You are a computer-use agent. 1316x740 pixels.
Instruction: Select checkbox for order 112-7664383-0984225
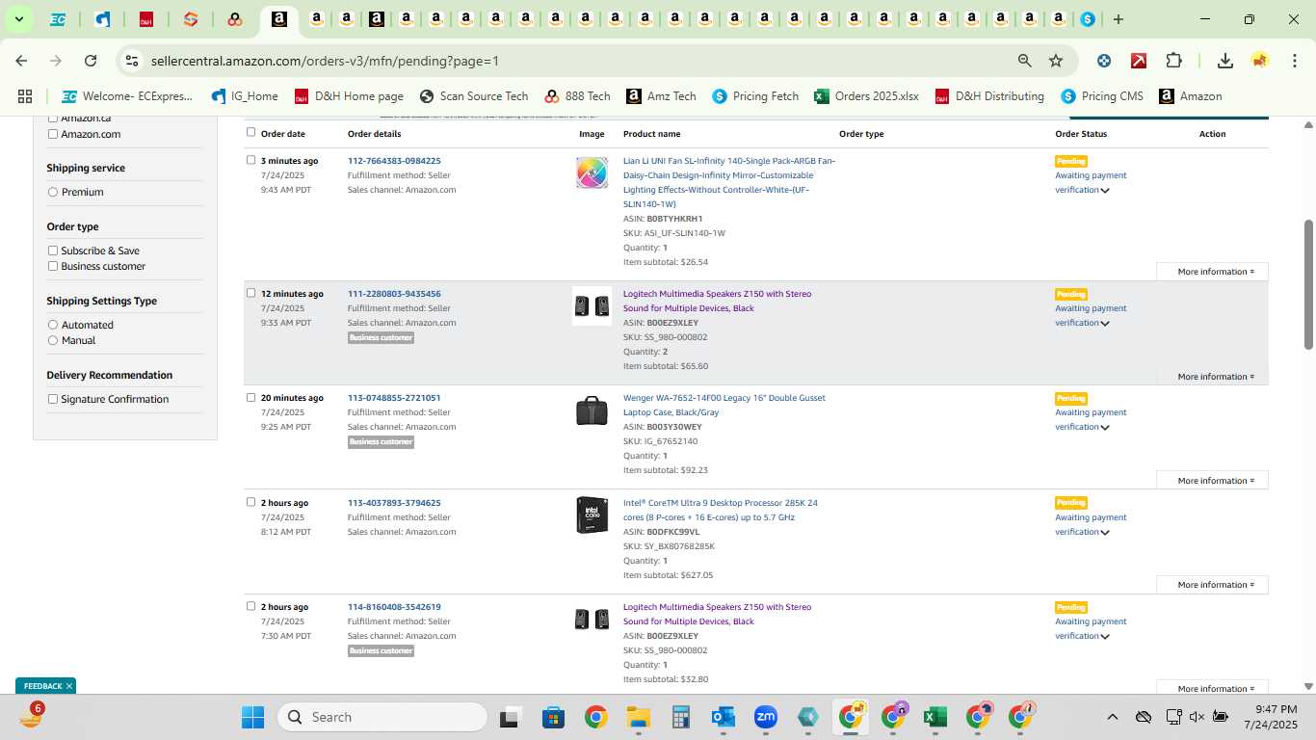250,160
